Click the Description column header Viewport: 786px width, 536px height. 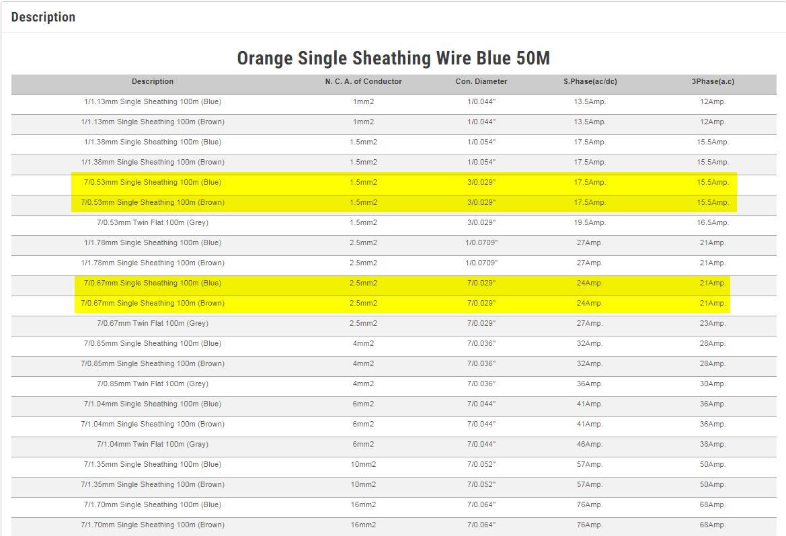[x=153, y=82]
